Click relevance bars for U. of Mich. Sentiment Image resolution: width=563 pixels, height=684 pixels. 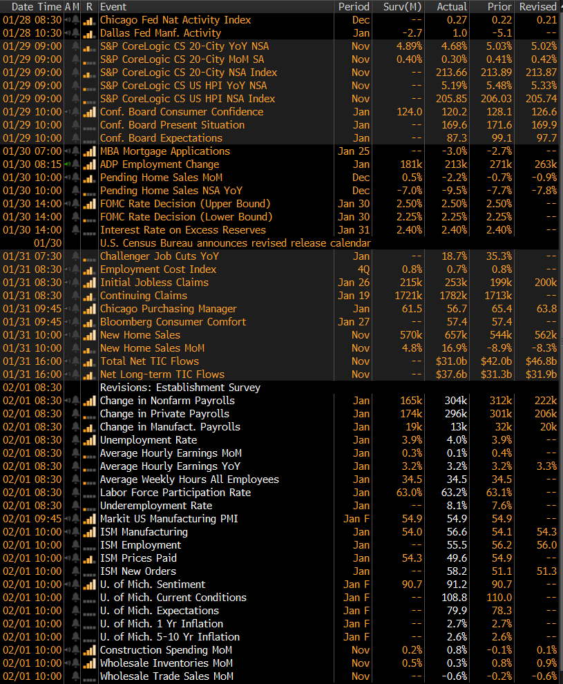[x=88, y=585]
